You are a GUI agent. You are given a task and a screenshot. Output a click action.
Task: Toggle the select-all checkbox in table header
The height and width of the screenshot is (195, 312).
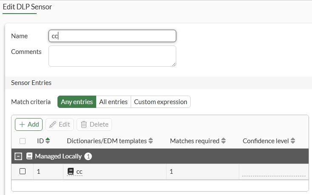pos(23,141)
